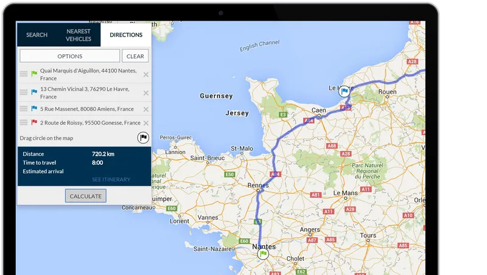Image resolution: width=487 pixels, height=275 pixels.
Task: Open the Nearest Vehicles tab
Action: point(79,35)
